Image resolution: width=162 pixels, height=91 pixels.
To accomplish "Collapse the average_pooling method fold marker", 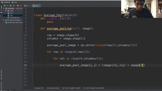I will point(33,29).
